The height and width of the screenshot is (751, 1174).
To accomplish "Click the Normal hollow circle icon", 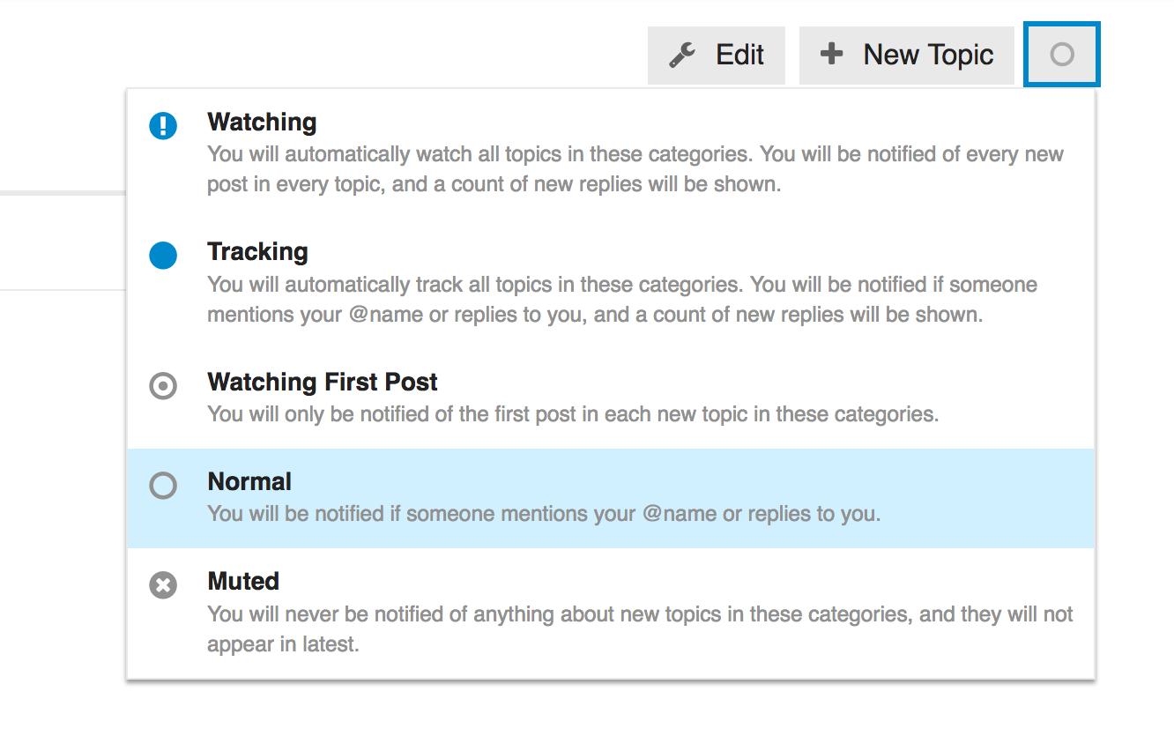I will [163, 486].
